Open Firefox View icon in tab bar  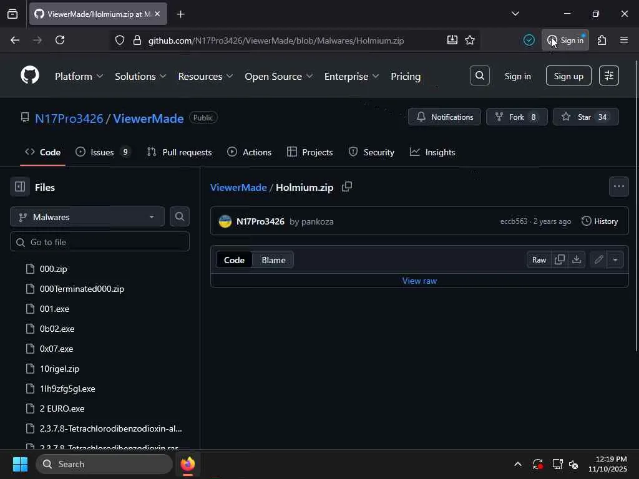point(12,14)
